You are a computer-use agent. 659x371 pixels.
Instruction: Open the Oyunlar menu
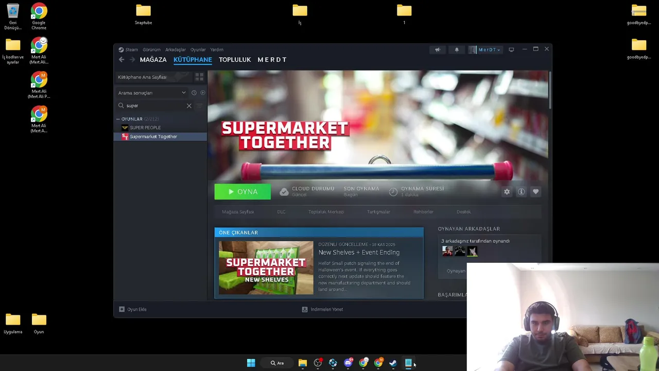[198, 50]
